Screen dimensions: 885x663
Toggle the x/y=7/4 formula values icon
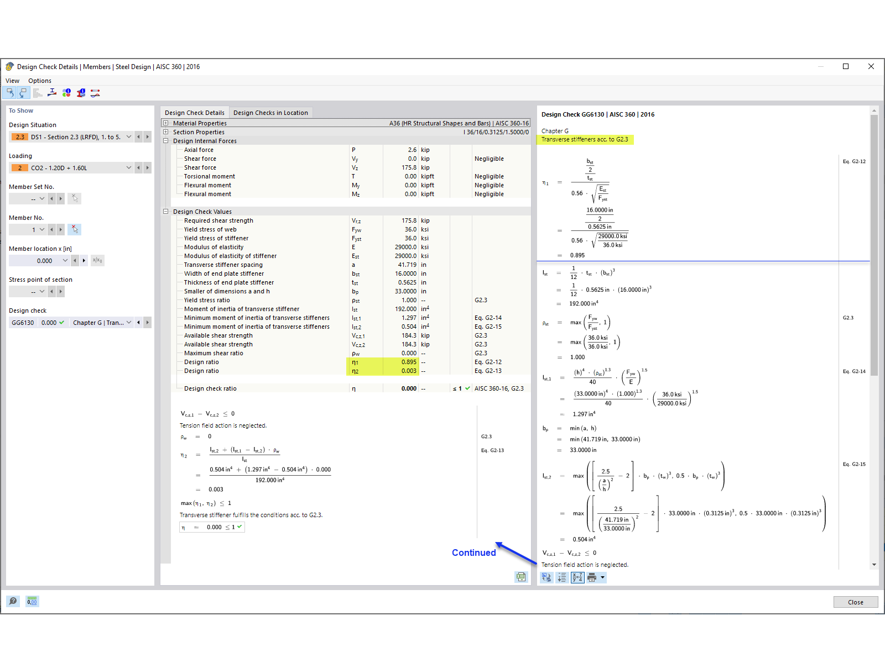point(577,577)
